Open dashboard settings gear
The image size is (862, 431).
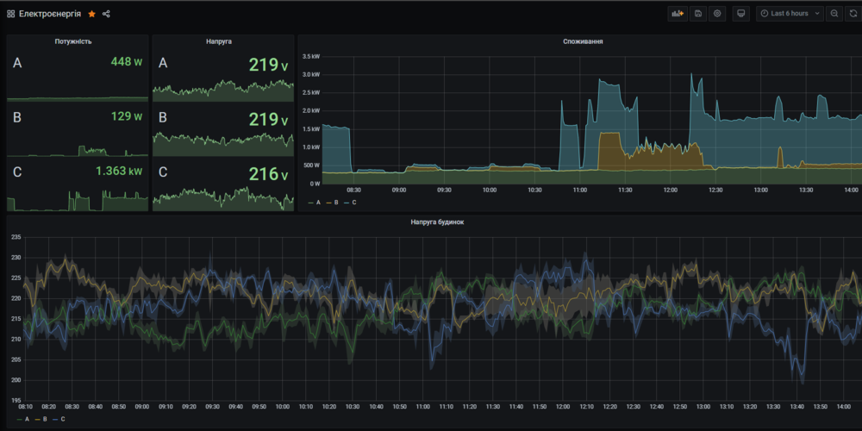pyautogui.click(x=717, y=14)
